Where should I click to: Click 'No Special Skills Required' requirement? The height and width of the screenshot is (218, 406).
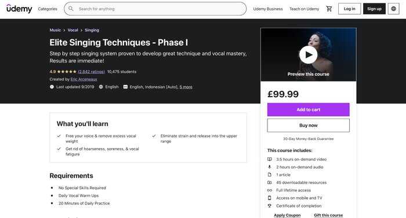coord(82,188)
